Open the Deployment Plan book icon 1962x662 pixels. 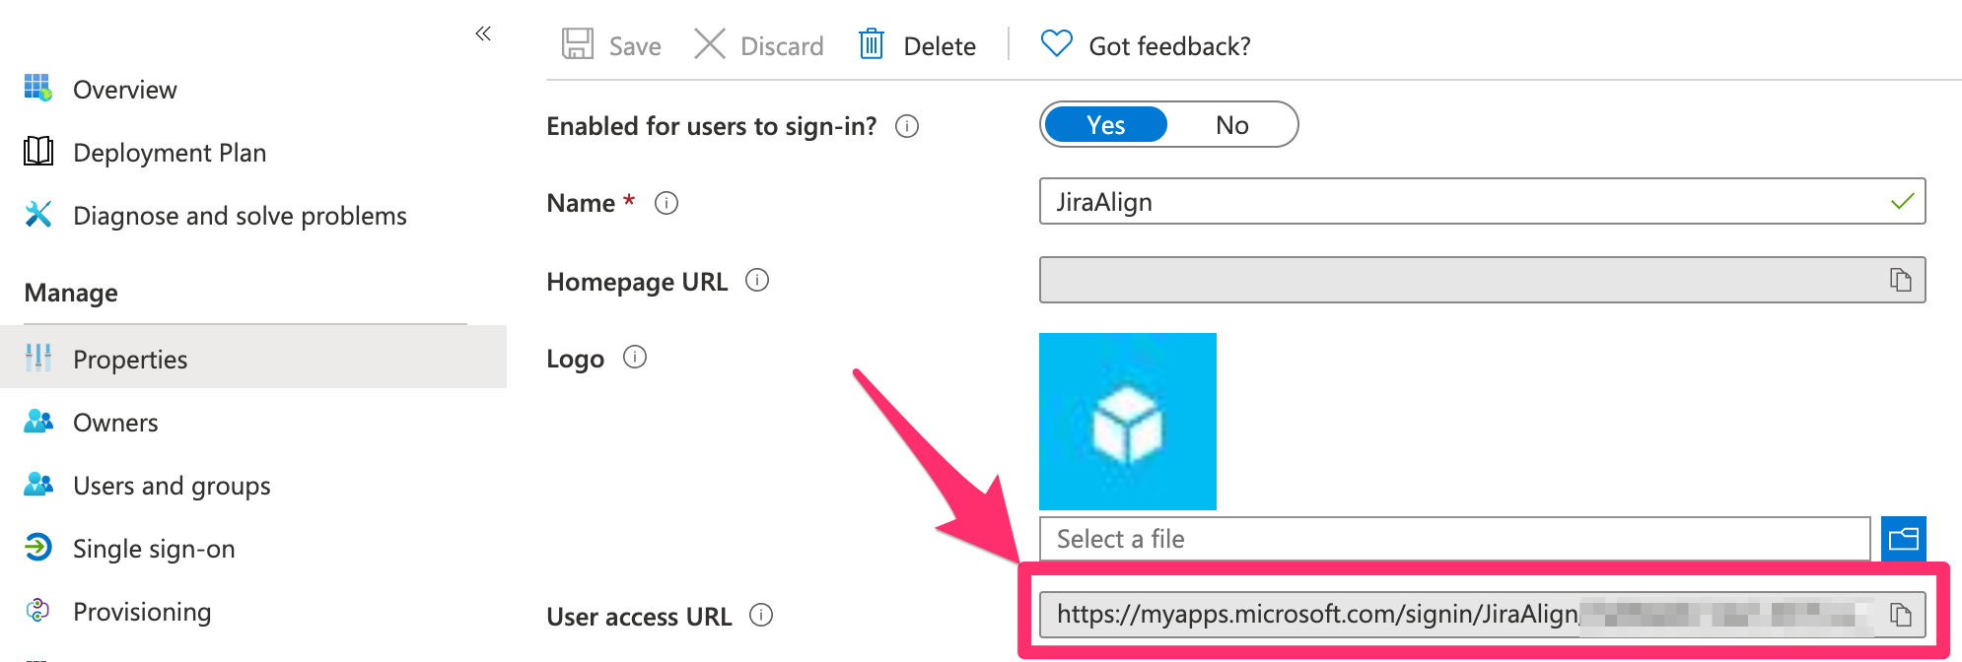point(38,152)
